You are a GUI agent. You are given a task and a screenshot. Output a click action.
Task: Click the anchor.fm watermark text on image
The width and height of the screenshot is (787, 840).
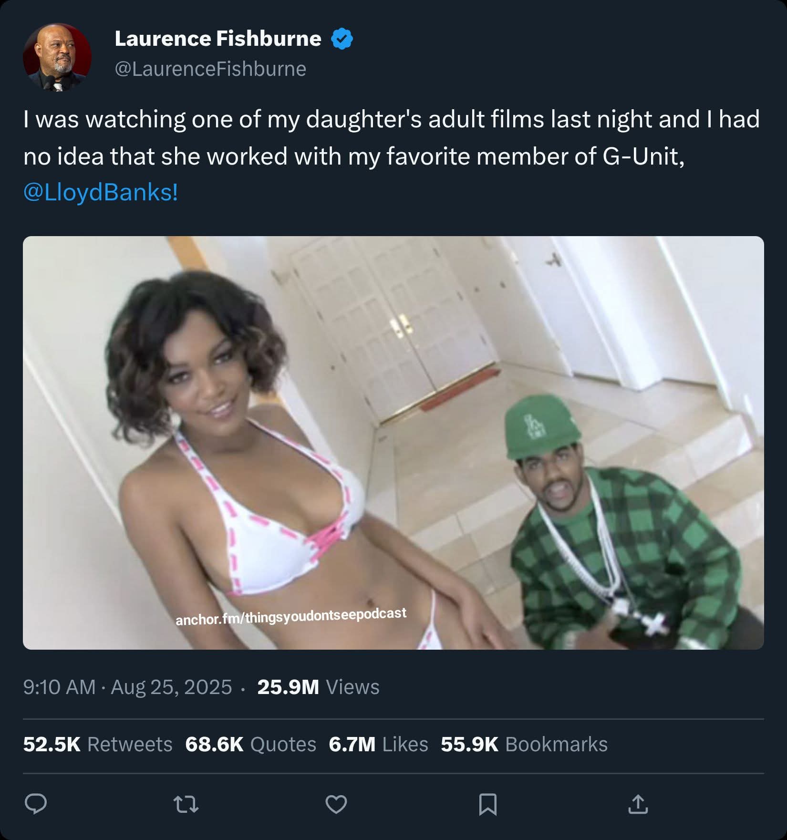pos(291,616)
